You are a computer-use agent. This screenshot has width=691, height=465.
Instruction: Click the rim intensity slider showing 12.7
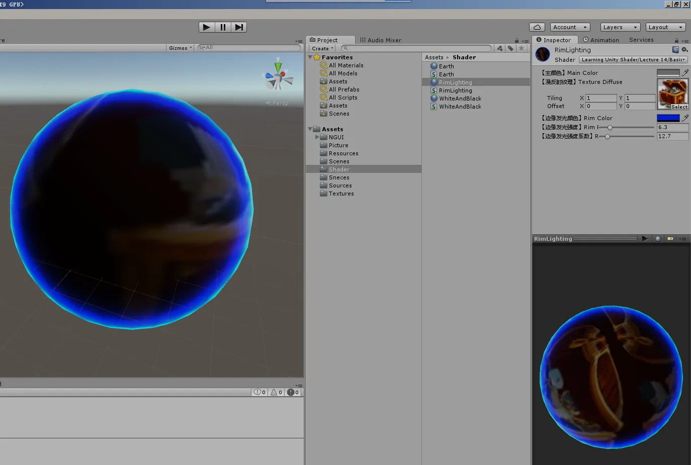click(627, 136)
